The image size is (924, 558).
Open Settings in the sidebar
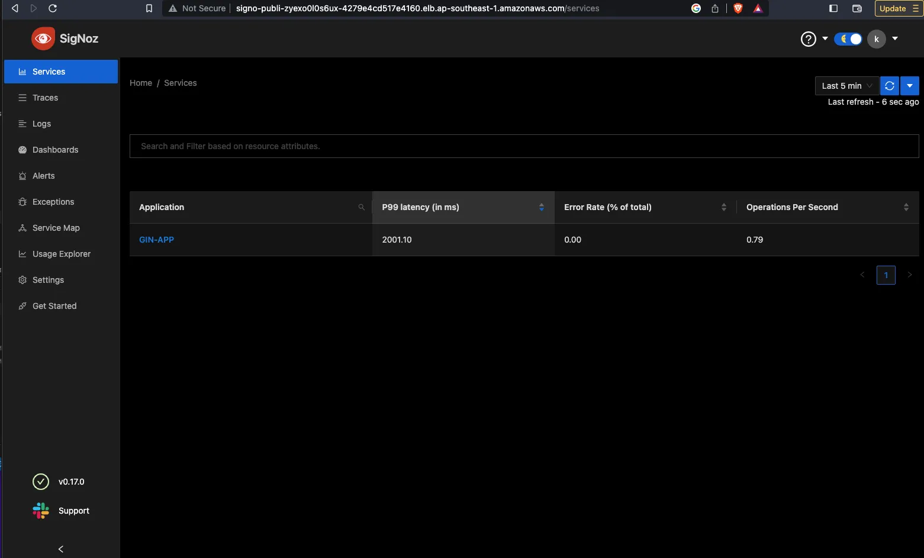pyautogui.click(x=61, y=280)
